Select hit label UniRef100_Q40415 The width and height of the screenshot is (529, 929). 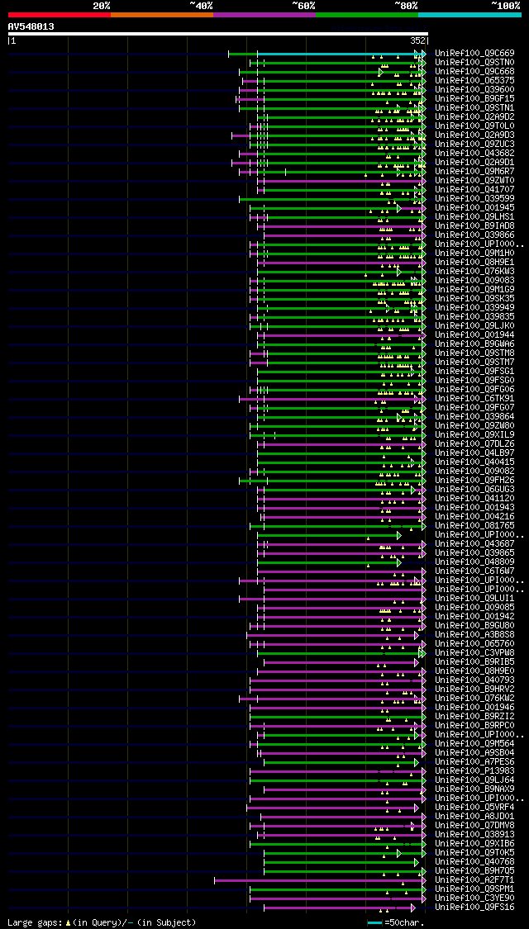[x=474, y=462]
